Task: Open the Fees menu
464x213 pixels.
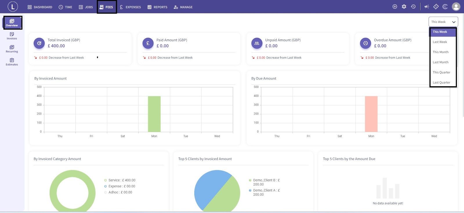Action: (106, 7)
